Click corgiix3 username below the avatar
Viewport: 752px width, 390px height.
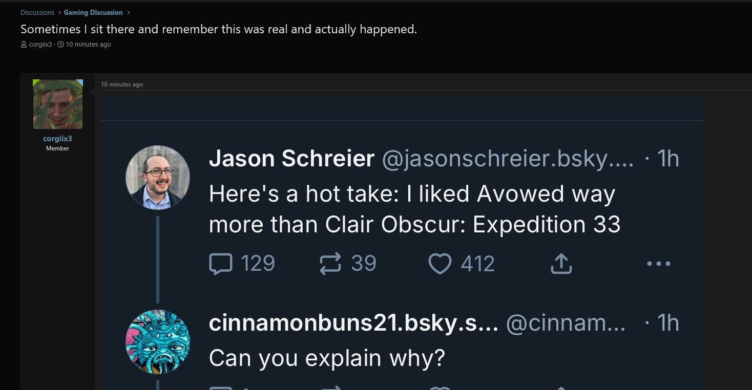point(57,139)
